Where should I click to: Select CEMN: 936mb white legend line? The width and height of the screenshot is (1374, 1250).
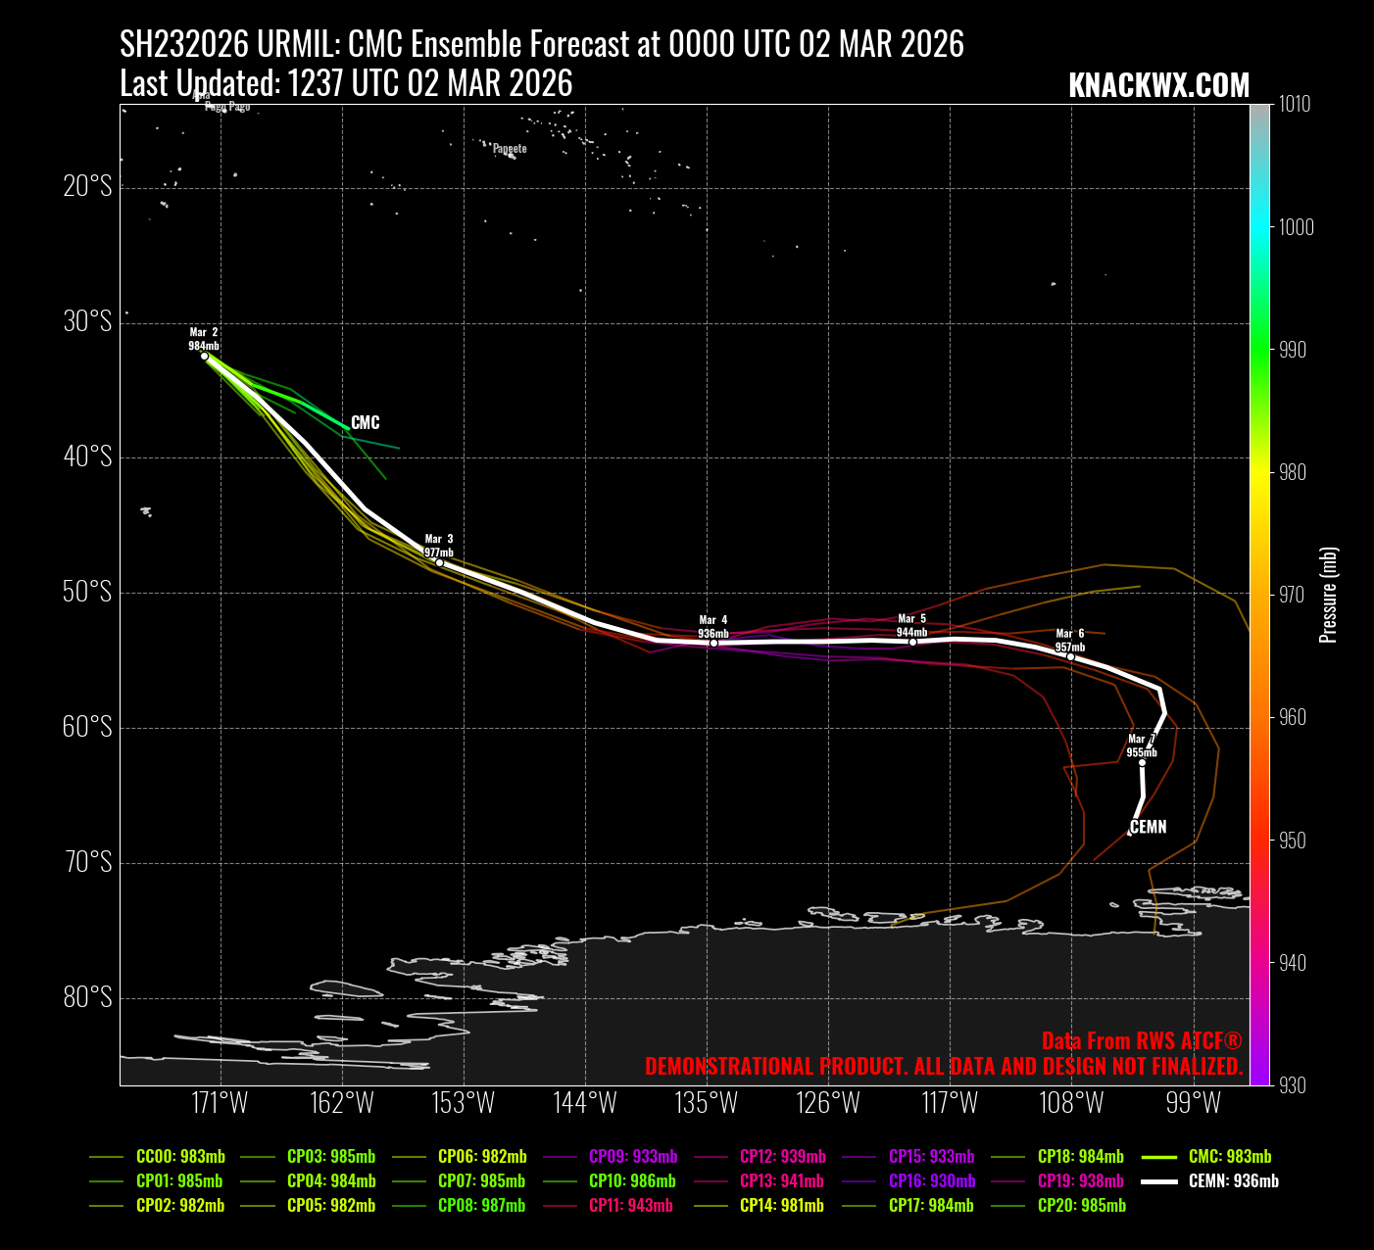(1159, 1181)
